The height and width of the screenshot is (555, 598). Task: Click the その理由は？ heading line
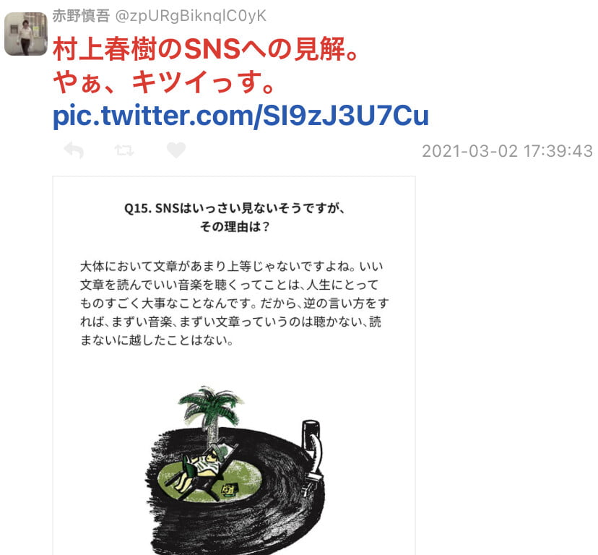click(235, 227)
